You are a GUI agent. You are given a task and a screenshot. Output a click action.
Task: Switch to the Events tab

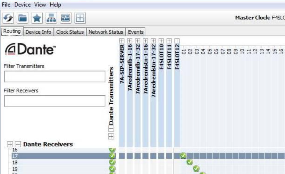pyautogui.click(x=136, y=32)
